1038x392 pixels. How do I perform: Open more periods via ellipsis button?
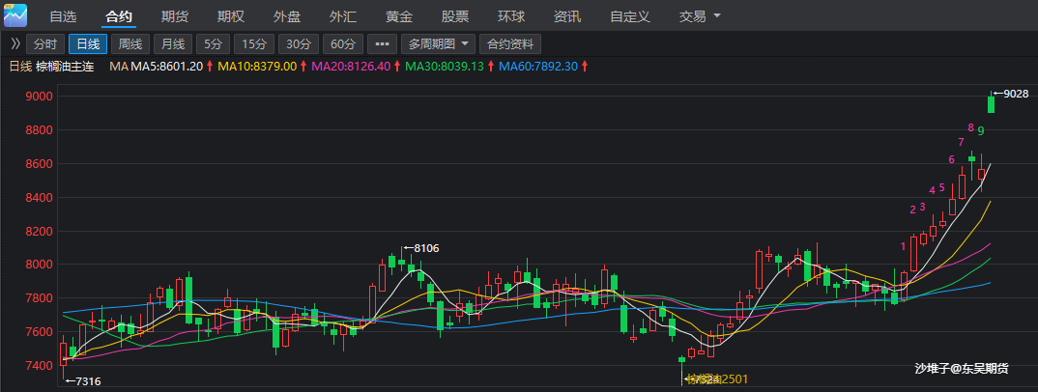click(x=382, y=44)
